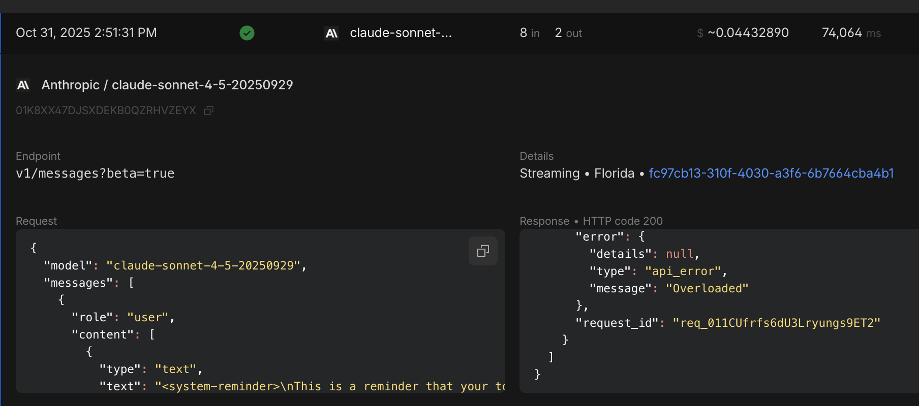Image resolution: width=919 pixels, height=406 pixels.
Task: Open the fc97cb13-310f-4030 session link
Action: click(x=771, y=173)
